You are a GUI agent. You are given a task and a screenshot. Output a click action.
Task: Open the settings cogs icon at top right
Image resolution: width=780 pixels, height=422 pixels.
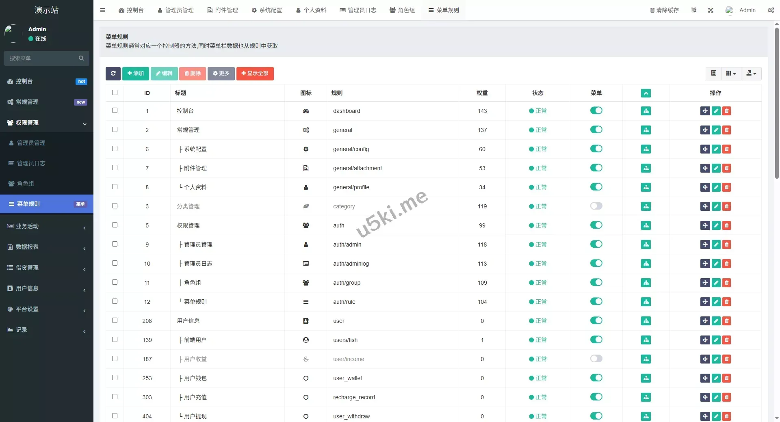click(x=771, y=10)
